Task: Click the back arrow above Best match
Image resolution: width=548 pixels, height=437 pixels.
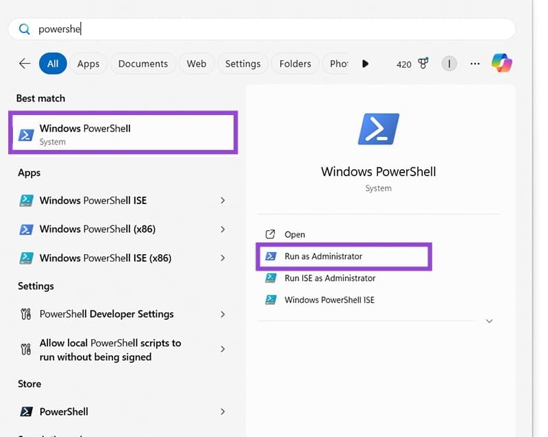Action: tap(25, 63)
